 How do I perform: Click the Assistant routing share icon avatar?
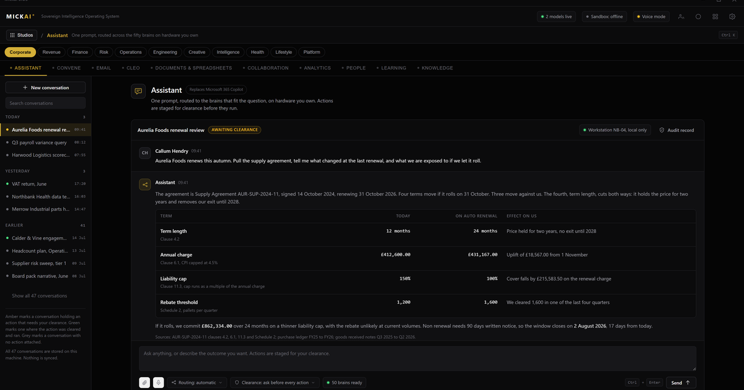click(x=144, y=184)
